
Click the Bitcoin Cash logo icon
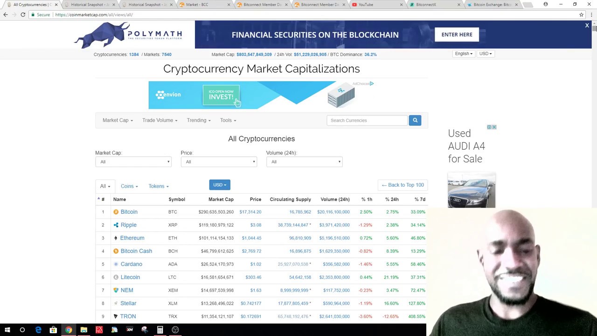[x=116, y=251]
